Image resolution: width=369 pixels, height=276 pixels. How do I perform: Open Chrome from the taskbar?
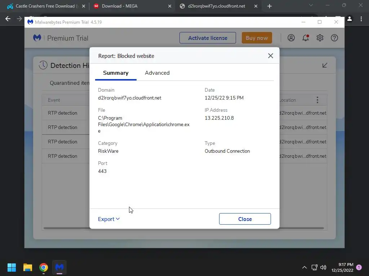[44, 267]
